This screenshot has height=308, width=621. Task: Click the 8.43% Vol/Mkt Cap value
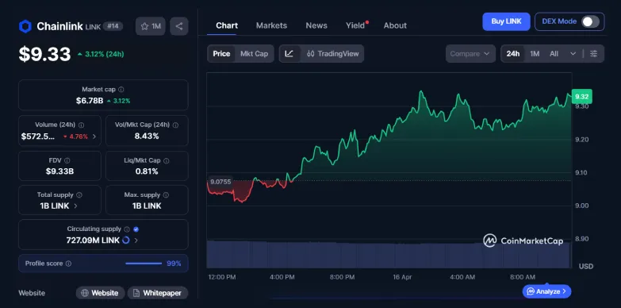pos(147,137)
